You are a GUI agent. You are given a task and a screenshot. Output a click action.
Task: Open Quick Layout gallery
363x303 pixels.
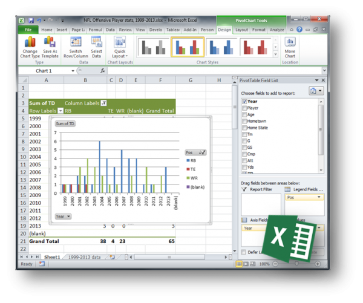[120, 47]
